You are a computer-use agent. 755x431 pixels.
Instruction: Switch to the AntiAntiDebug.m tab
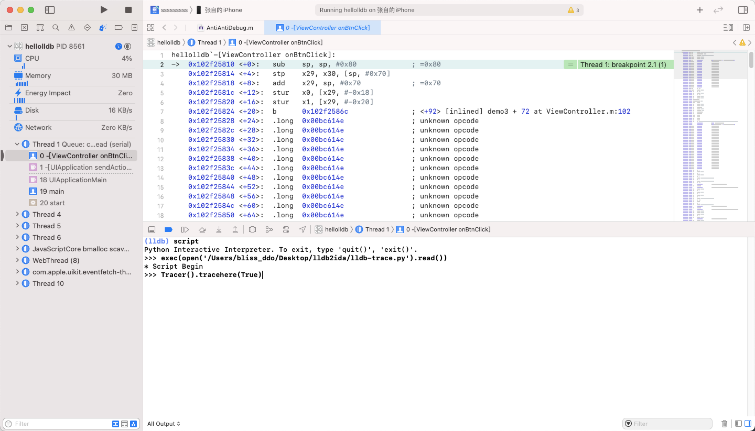[225, 27]
